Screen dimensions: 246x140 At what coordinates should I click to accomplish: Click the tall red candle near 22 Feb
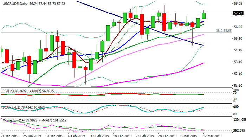tap(142, 24)
